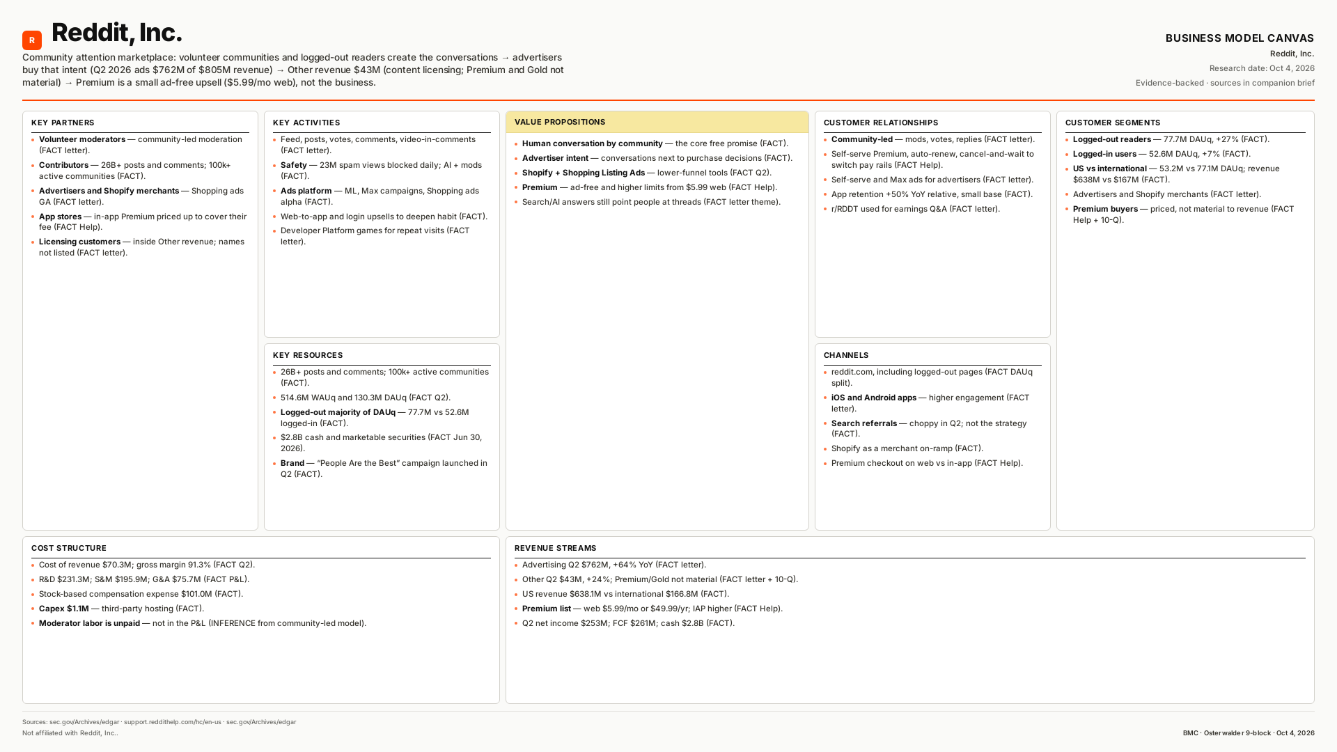Click the 'Developer Platform games' bullet
1337x752 pixels.
[x=382, y=236]
